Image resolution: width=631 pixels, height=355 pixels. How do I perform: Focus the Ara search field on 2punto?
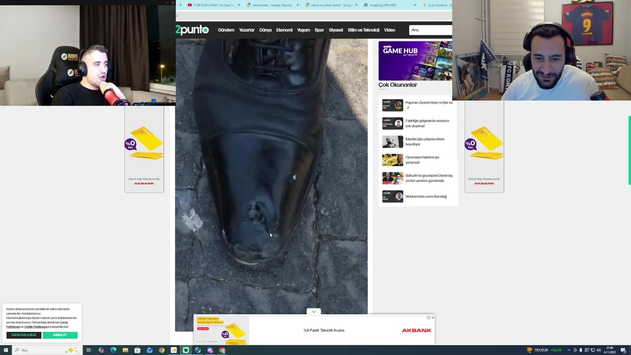point(430,30)
